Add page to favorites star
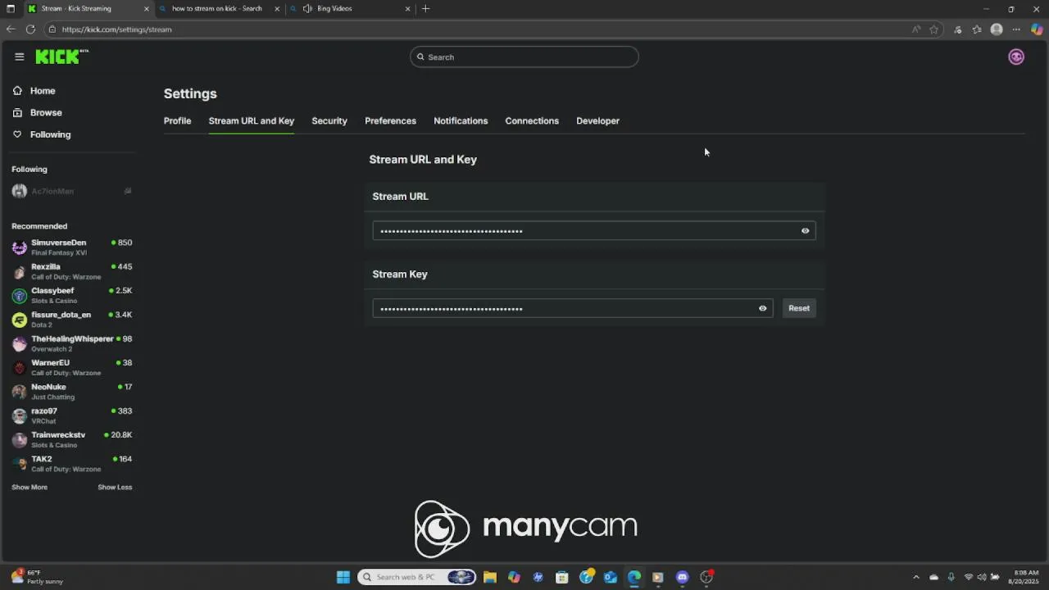The image size is (1049, 590). 933,29
